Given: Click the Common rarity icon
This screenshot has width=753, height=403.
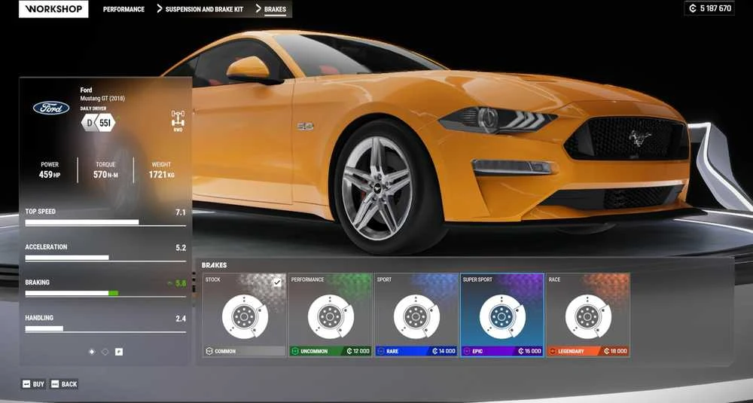Looking at the screenshot, I should [209, 351].
